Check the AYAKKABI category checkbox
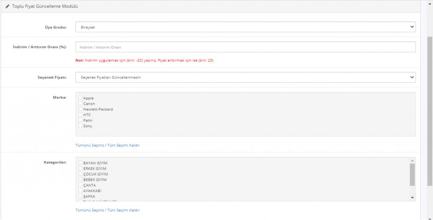 coord(80,190)
